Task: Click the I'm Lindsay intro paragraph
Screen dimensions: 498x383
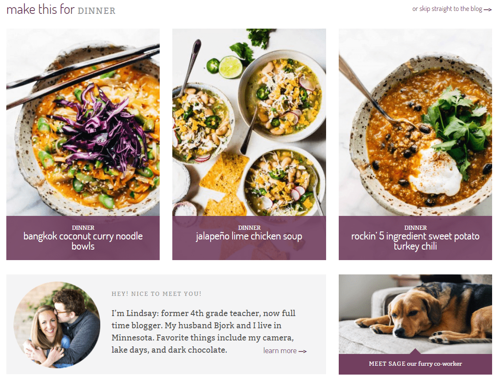Action: (203, 332)
